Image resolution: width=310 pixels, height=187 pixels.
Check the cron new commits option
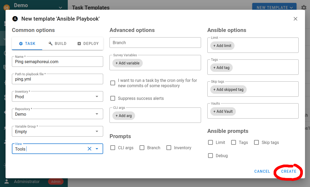pos(113,83)
